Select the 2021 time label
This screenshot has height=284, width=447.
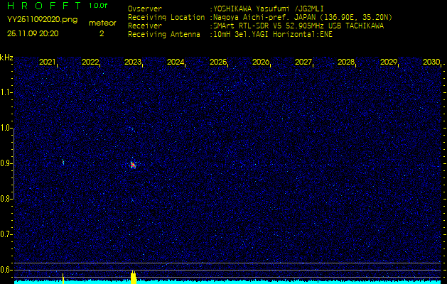pos(48,62)
